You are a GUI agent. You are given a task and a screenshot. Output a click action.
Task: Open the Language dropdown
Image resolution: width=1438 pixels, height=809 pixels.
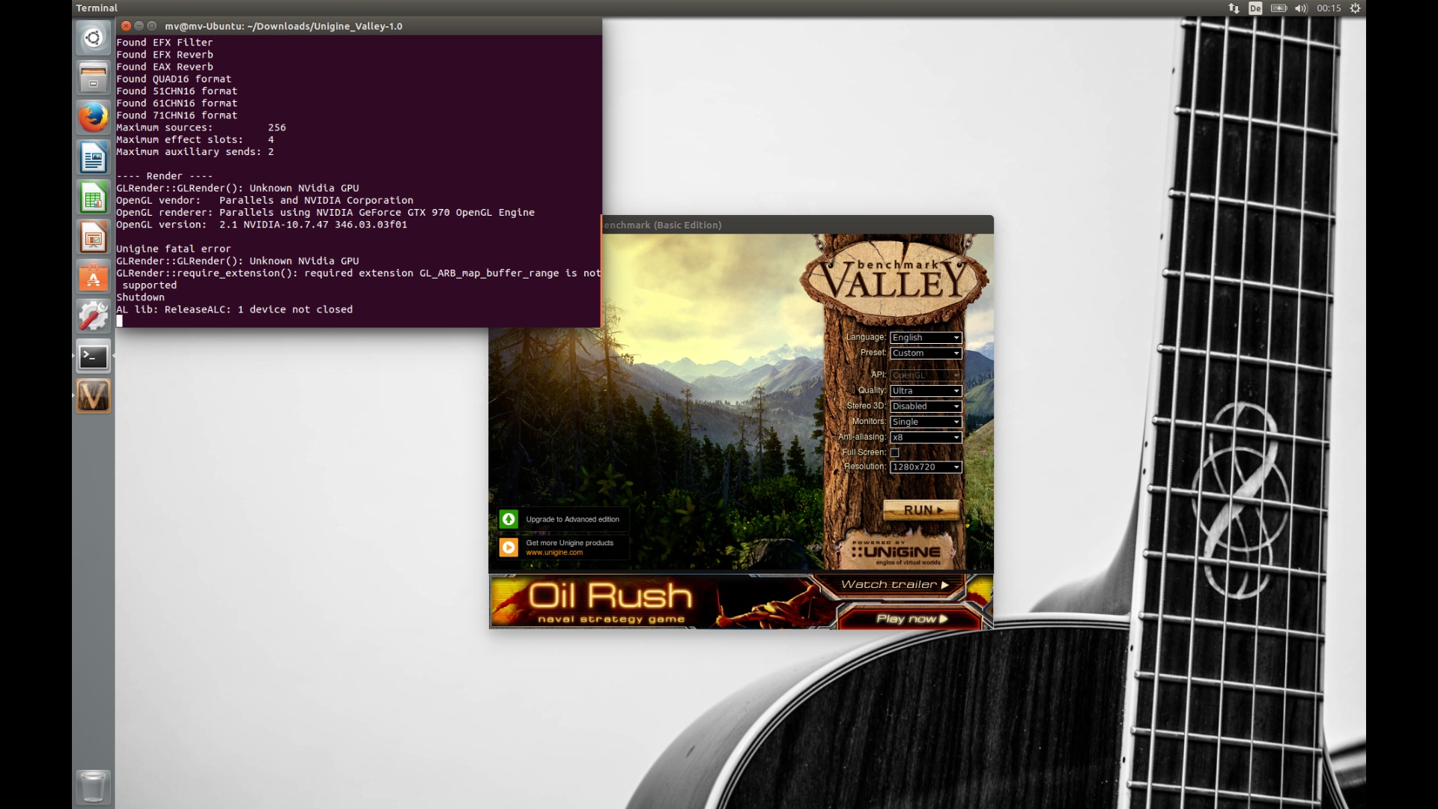click(926, 338)
